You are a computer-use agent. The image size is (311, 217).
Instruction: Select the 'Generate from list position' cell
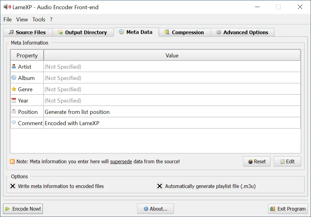pos(172,112)
